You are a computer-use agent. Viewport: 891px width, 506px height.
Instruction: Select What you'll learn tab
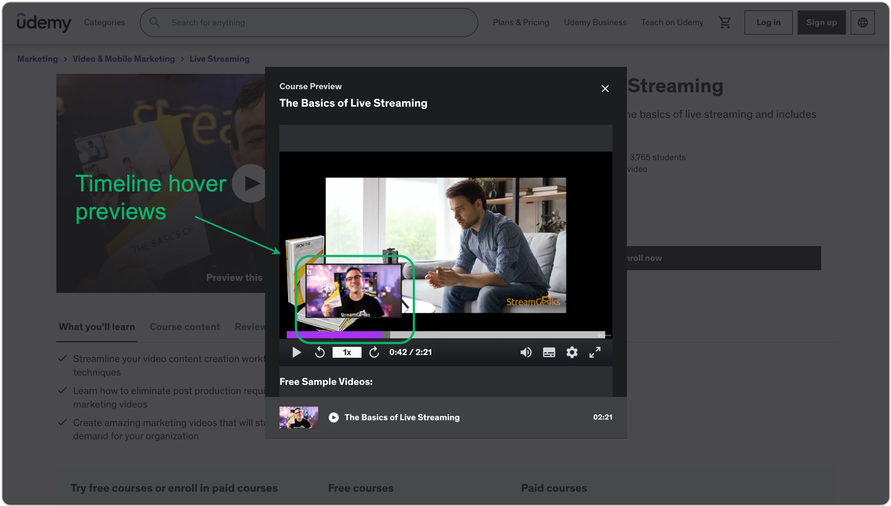point(97,327)
